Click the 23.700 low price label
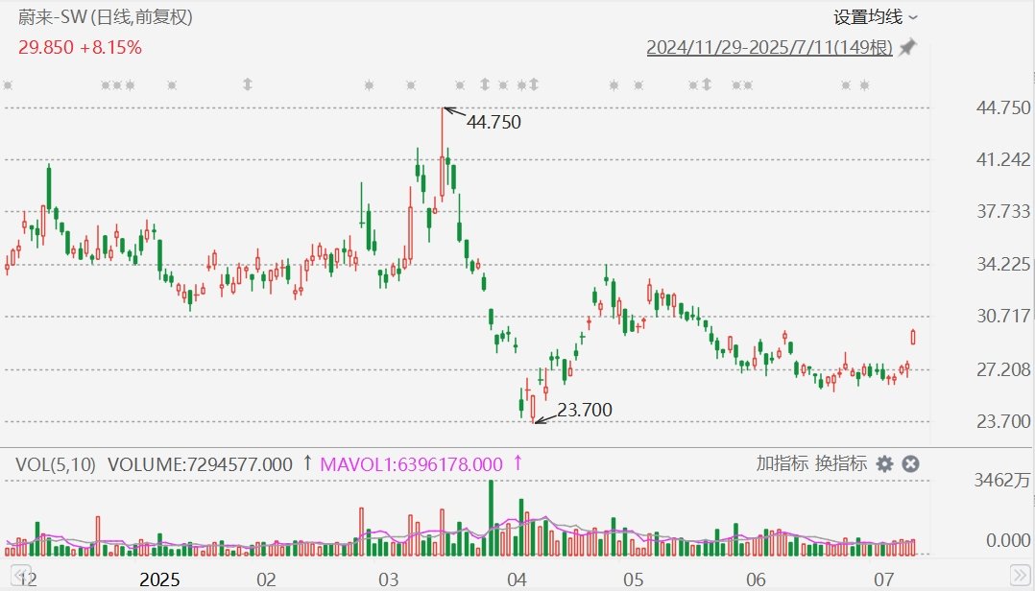This screenshot has height=591, width=1035. coord(584,410)
